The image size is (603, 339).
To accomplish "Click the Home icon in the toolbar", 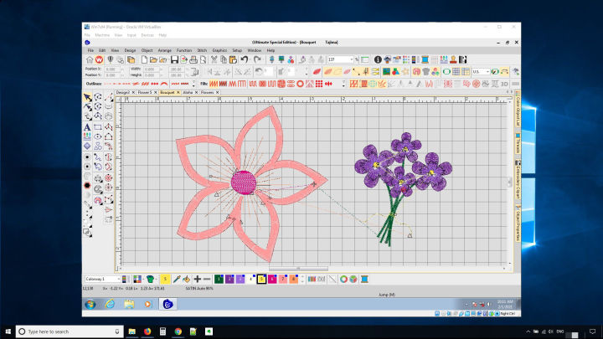I will pyautogui.click(x=90, y=59).
